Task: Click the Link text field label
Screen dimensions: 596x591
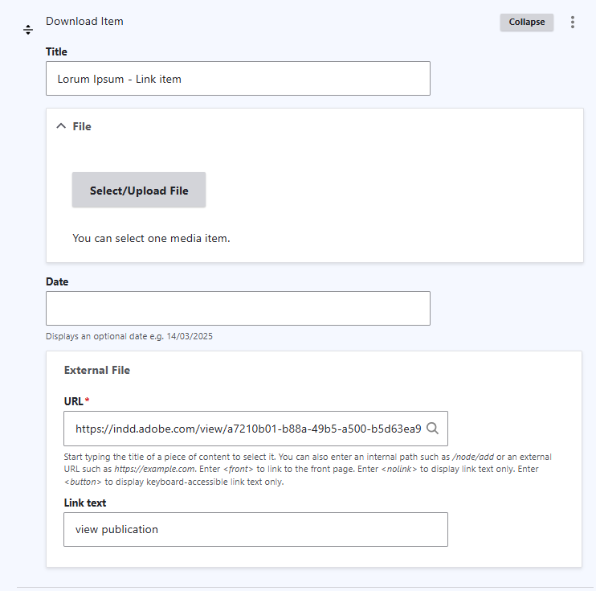Action: [x=85, y=503]
